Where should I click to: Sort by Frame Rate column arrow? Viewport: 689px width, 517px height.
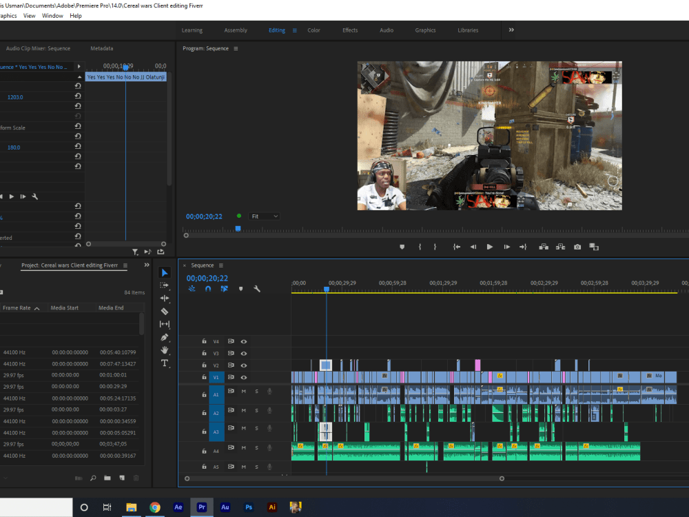pyautogui.click(x=37, y=308)
